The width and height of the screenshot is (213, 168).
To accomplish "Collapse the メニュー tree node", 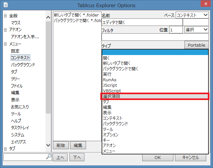I will (x=5, y=44).
